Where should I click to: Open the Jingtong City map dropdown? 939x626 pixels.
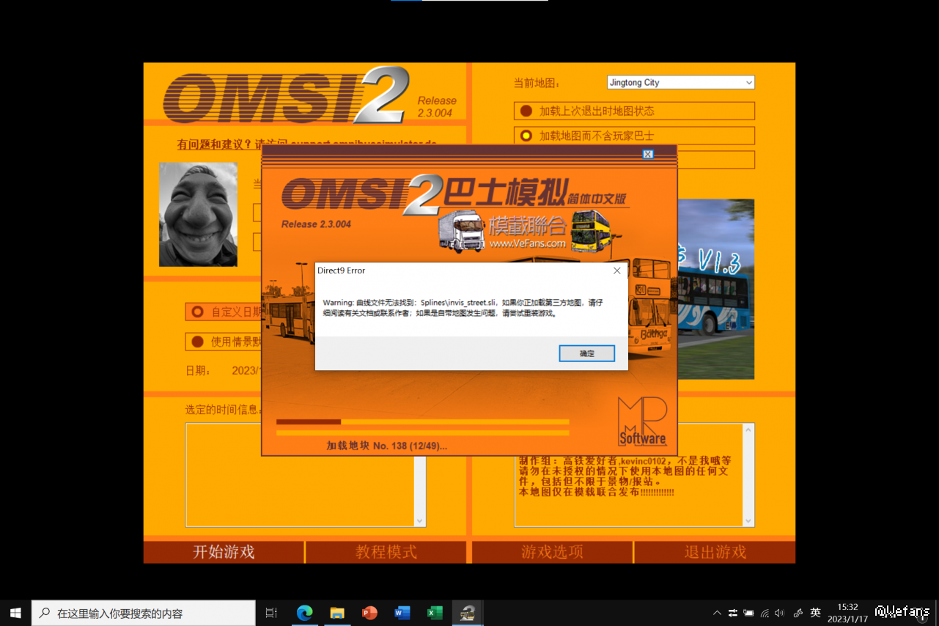680,83
